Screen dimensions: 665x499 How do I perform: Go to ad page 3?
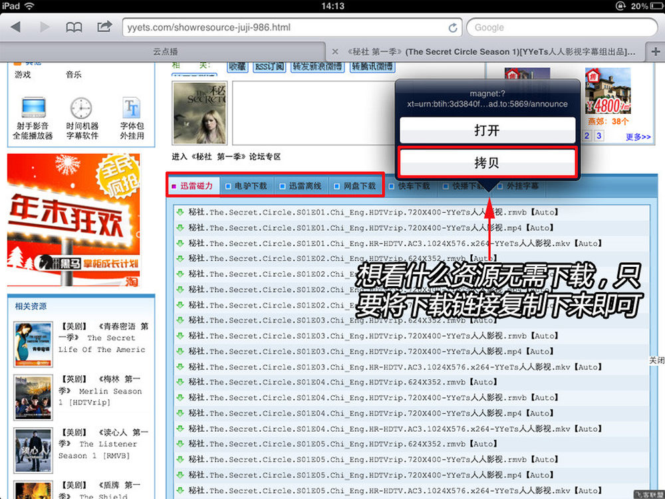coord(599,136)
